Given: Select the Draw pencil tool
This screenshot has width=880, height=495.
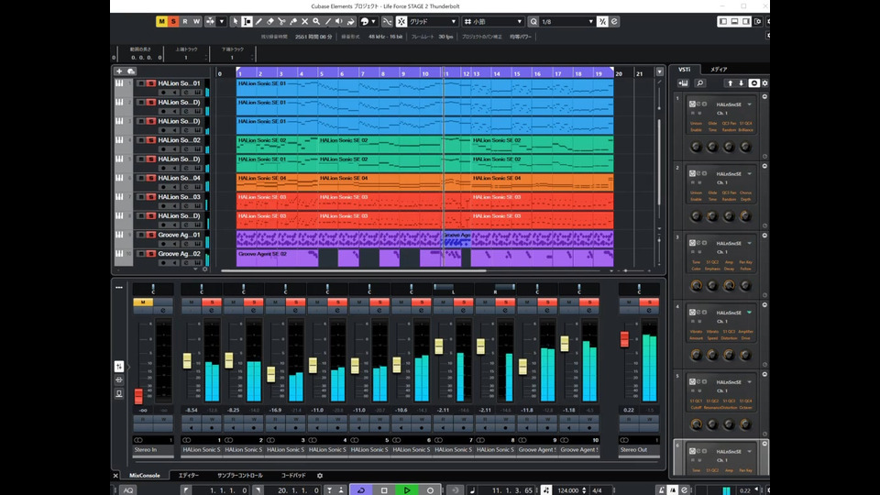Looking at the screenshot, I should (x=258, y=21).
